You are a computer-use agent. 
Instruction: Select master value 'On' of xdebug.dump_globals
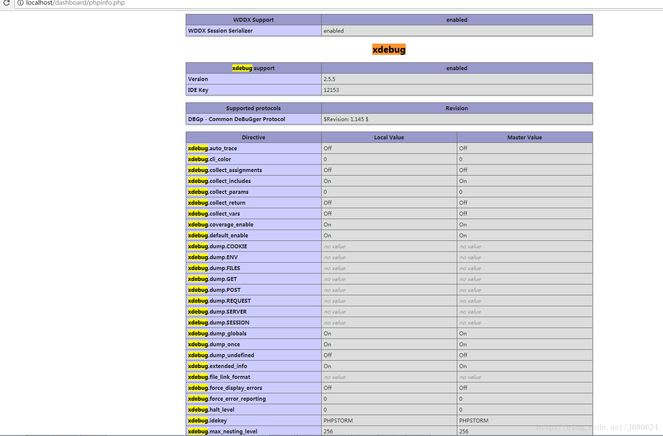[x=463, y=333]
